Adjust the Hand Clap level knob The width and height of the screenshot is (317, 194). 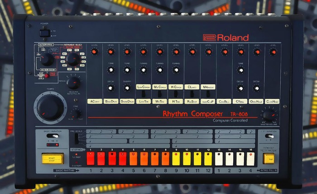tap(208, 52)
